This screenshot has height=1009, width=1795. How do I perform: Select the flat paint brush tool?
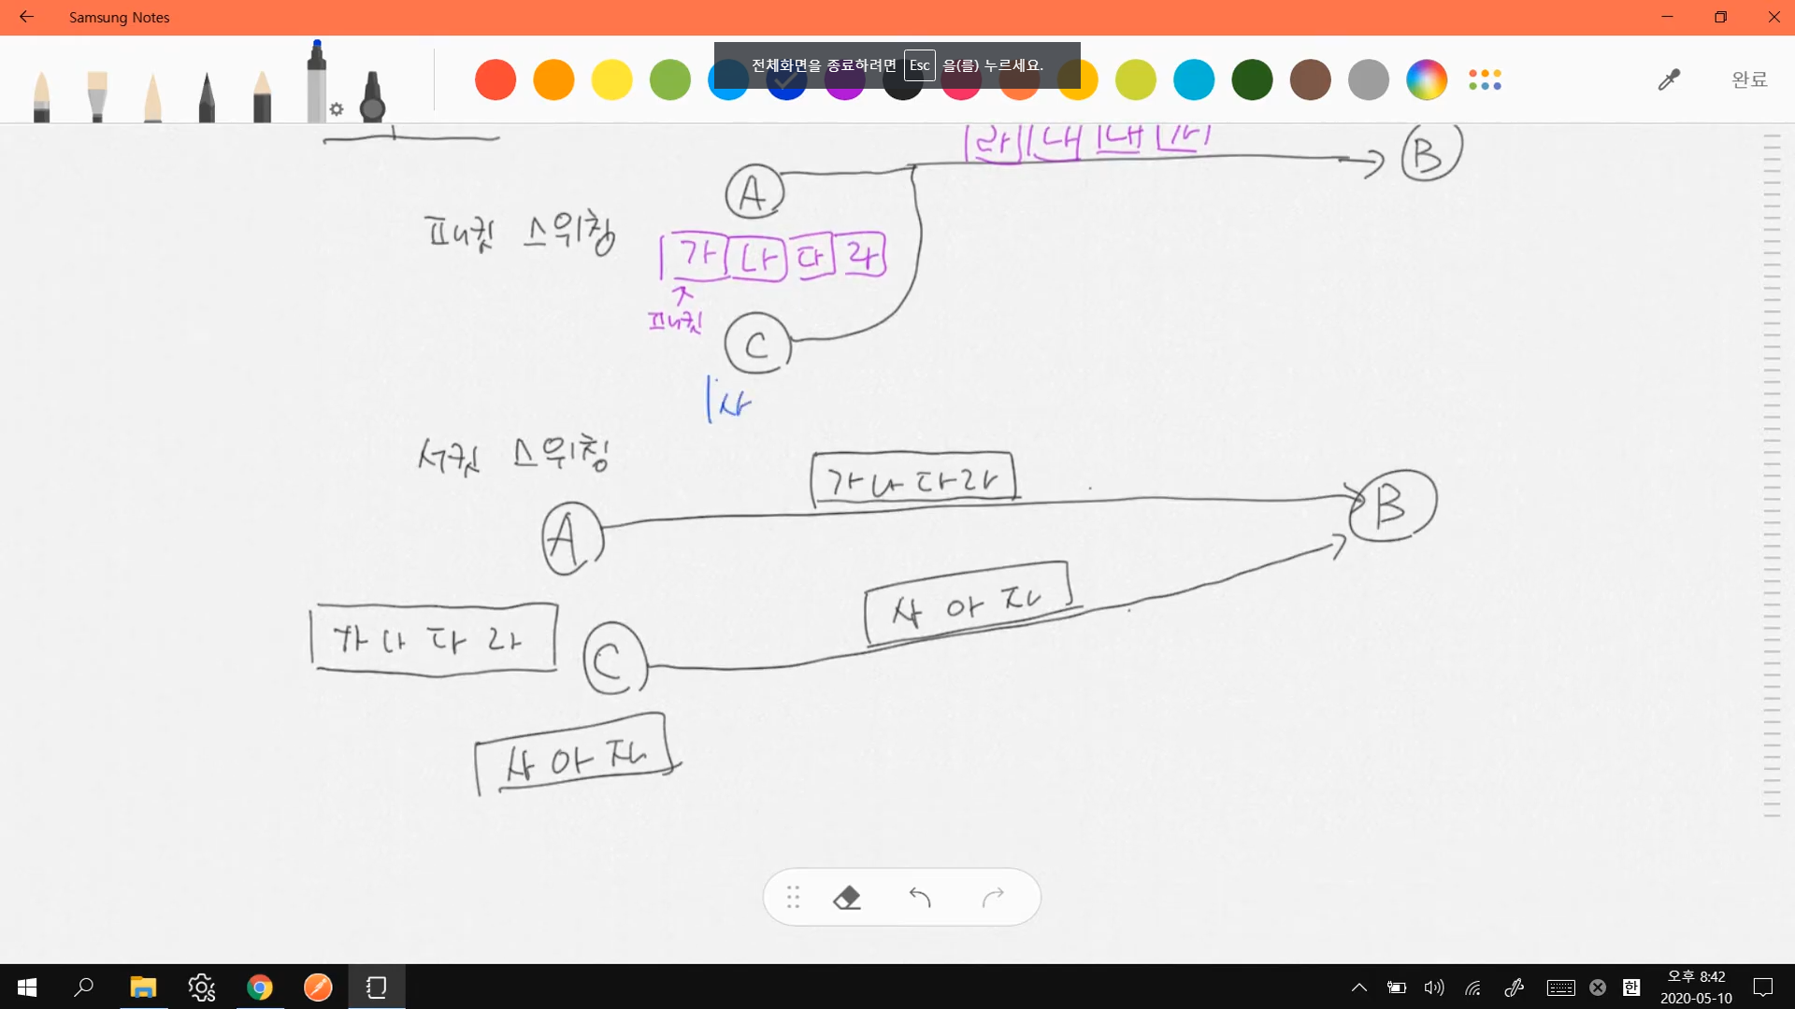coord(97,97)
